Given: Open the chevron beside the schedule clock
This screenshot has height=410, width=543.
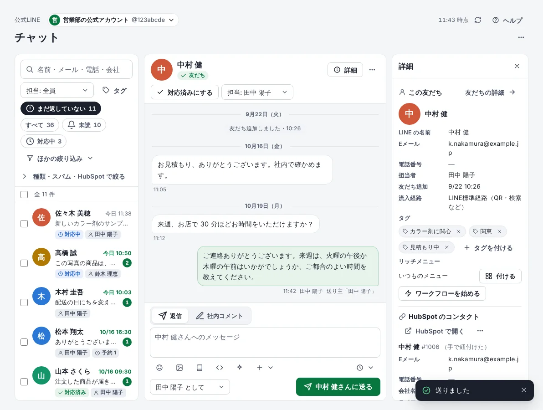Looking at the screenshot, I should click(371, 368).
